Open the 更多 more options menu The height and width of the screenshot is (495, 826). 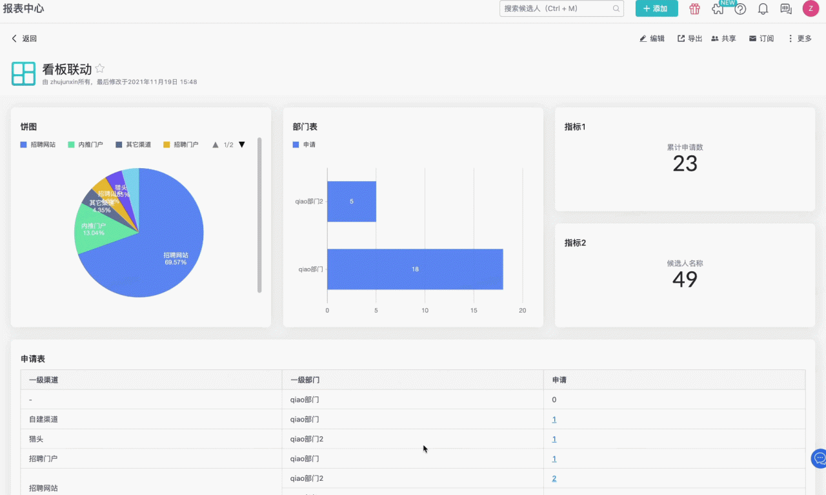point(800,39)
